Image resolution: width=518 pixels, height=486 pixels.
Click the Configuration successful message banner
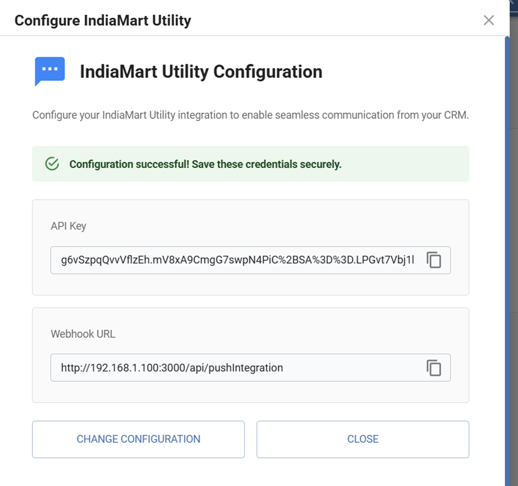click(x=250, y=163)
